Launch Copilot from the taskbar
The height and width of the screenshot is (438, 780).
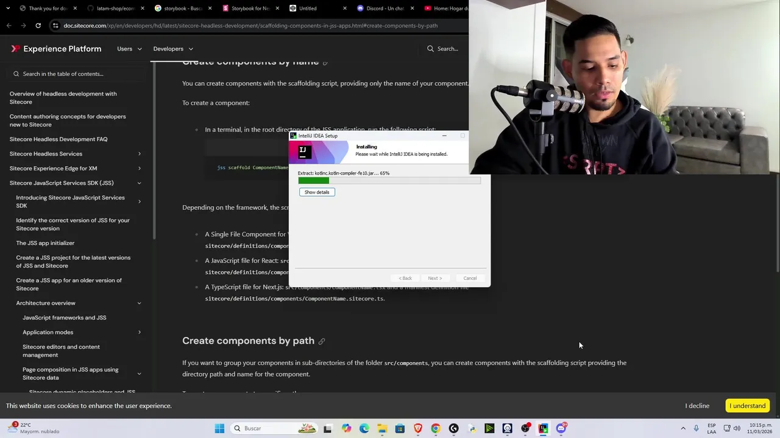point(346,428)
